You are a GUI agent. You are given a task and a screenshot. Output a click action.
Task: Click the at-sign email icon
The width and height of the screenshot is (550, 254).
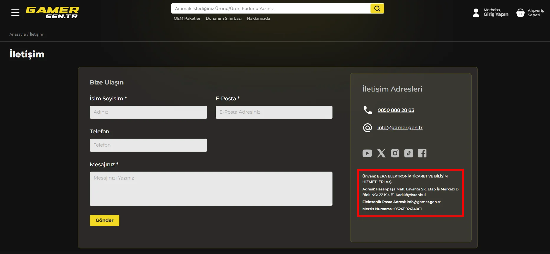pos(368,127)
